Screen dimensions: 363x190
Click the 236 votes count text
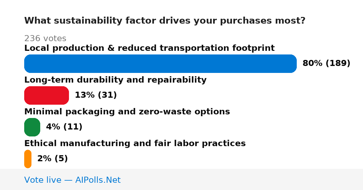pos(45,38)
